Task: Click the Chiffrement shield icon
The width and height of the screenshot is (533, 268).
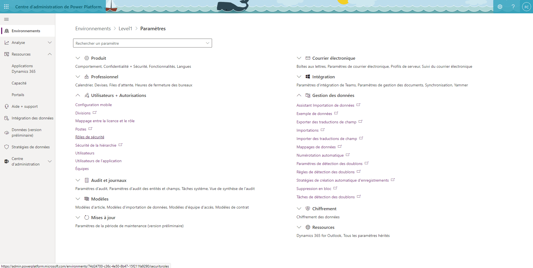Action: (x=308, y=209)
